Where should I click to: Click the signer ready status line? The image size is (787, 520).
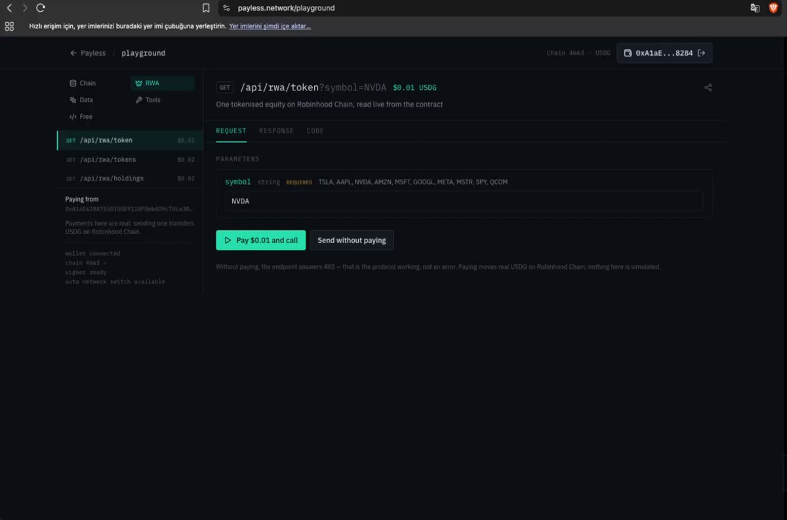coord(86,272)
